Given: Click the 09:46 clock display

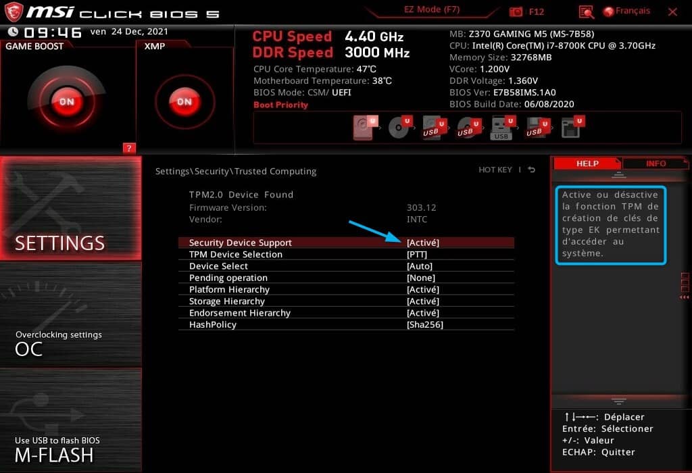Looking at the screenshot, I should click(53, 32).
